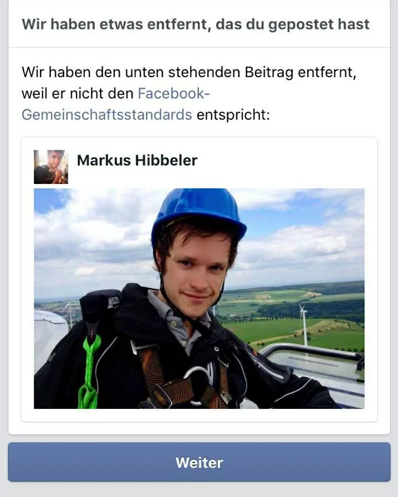Screen dimensions: 398x497
Task: Click the word 'entspricht:'
Action: coord(233,115)
